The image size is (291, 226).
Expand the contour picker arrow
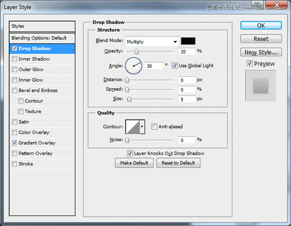click(x=142, y=127)
